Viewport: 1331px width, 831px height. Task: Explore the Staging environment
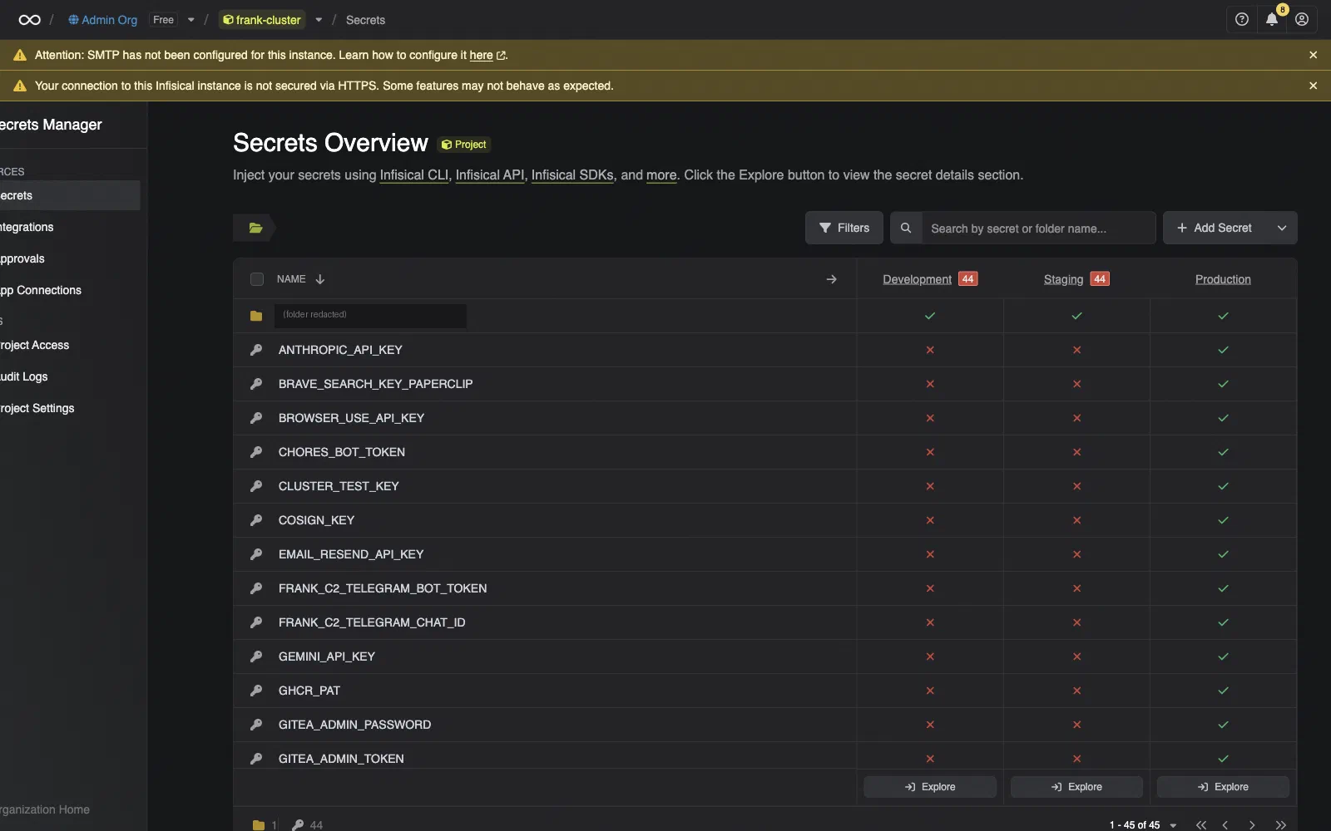[x=1076, y=787]
